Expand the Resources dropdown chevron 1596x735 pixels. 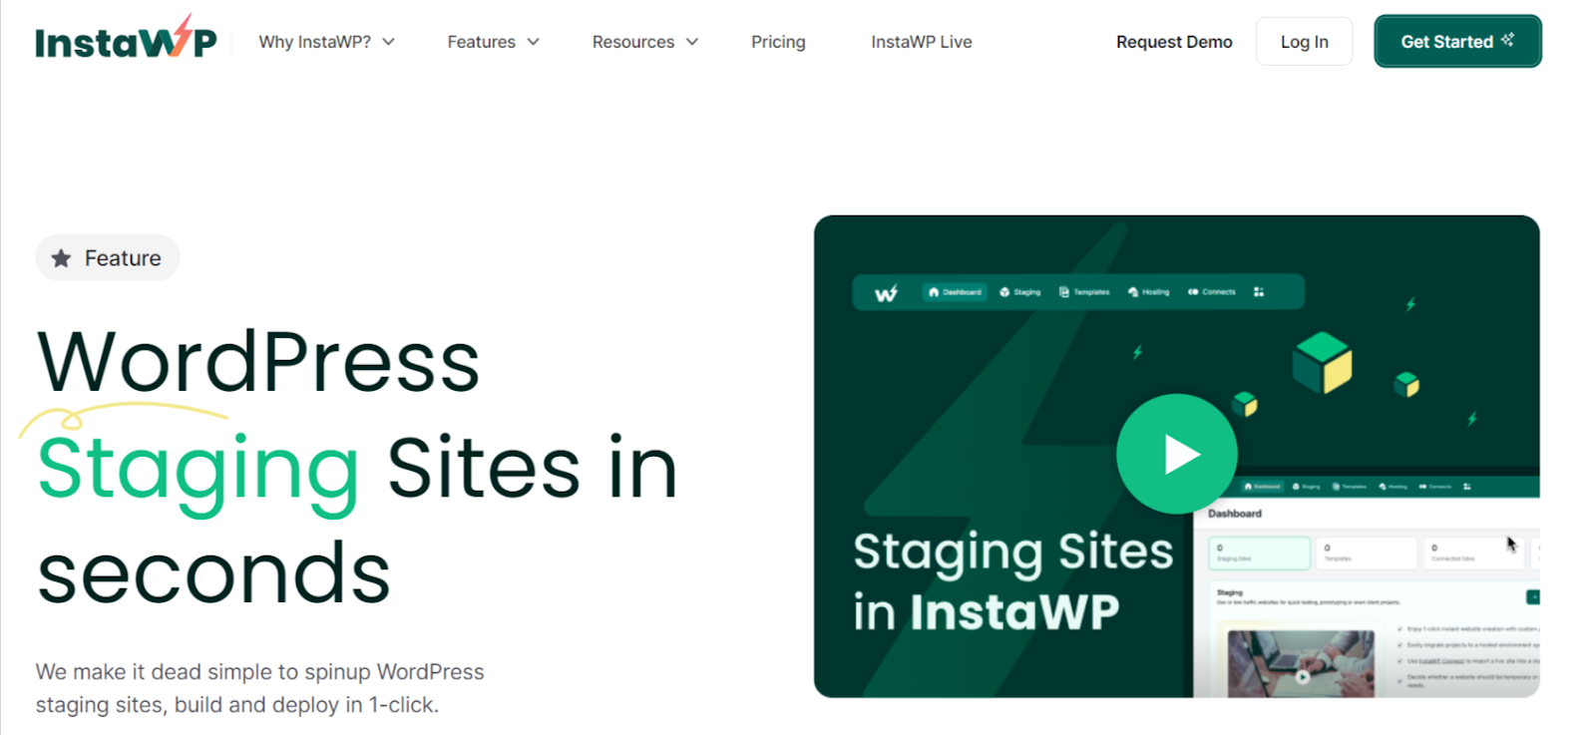click(692, 42)
